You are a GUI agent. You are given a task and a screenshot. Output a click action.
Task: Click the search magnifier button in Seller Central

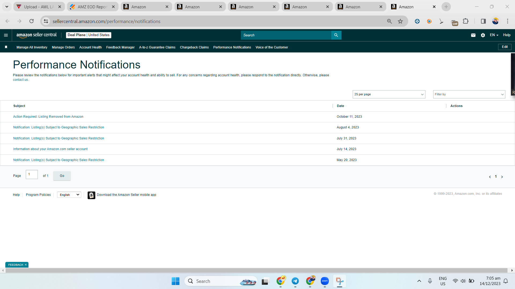coord(336,35)
